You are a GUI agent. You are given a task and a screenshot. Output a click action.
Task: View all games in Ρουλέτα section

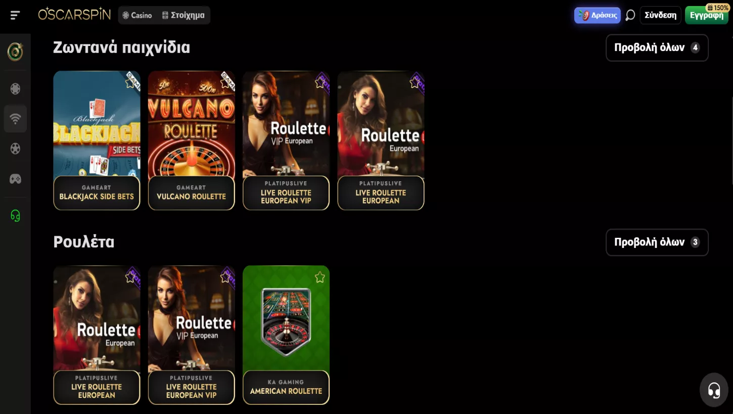coord(657,242)
